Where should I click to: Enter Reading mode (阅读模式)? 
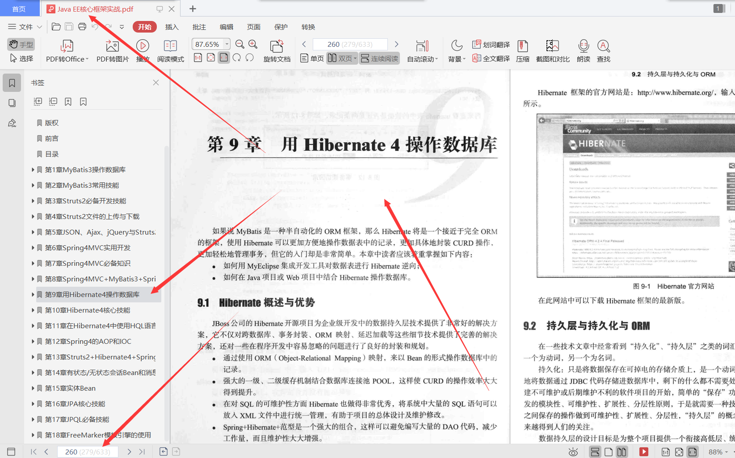pyautogui.click(x=171, y=51)
